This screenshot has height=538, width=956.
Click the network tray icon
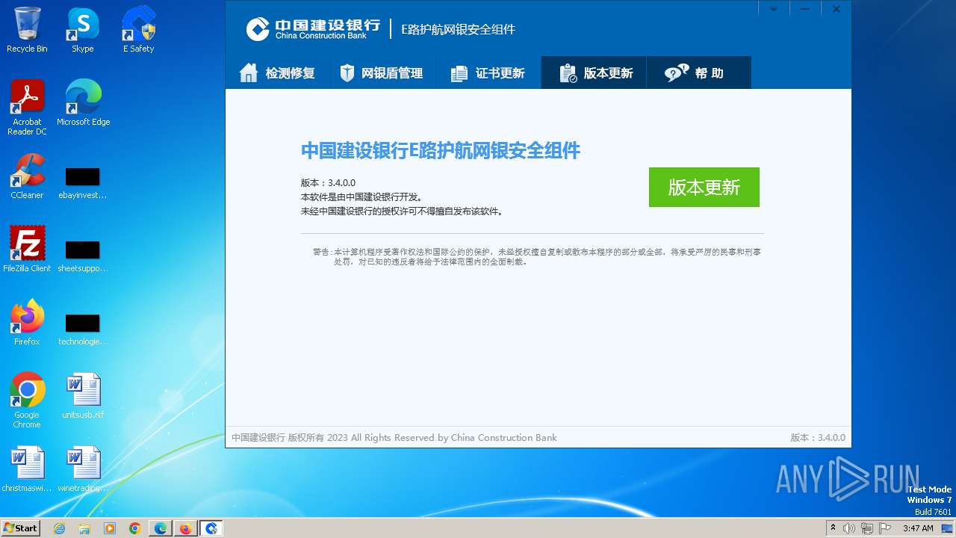pos(867,528)
